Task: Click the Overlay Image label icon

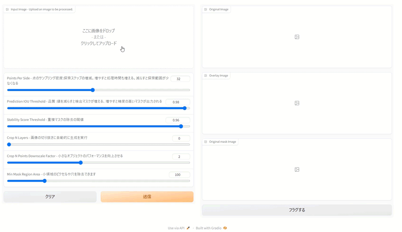Action: click(206, 75)
